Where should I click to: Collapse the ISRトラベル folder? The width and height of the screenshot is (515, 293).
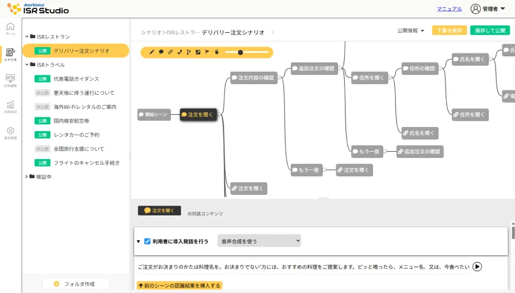point(26,65)
